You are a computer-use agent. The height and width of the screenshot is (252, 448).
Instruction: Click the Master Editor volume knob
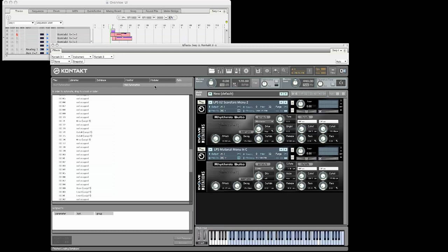pos(211,83)
